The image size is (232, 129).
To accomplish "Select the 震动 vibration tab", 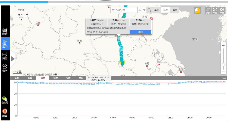I will (x=17, y=78).
